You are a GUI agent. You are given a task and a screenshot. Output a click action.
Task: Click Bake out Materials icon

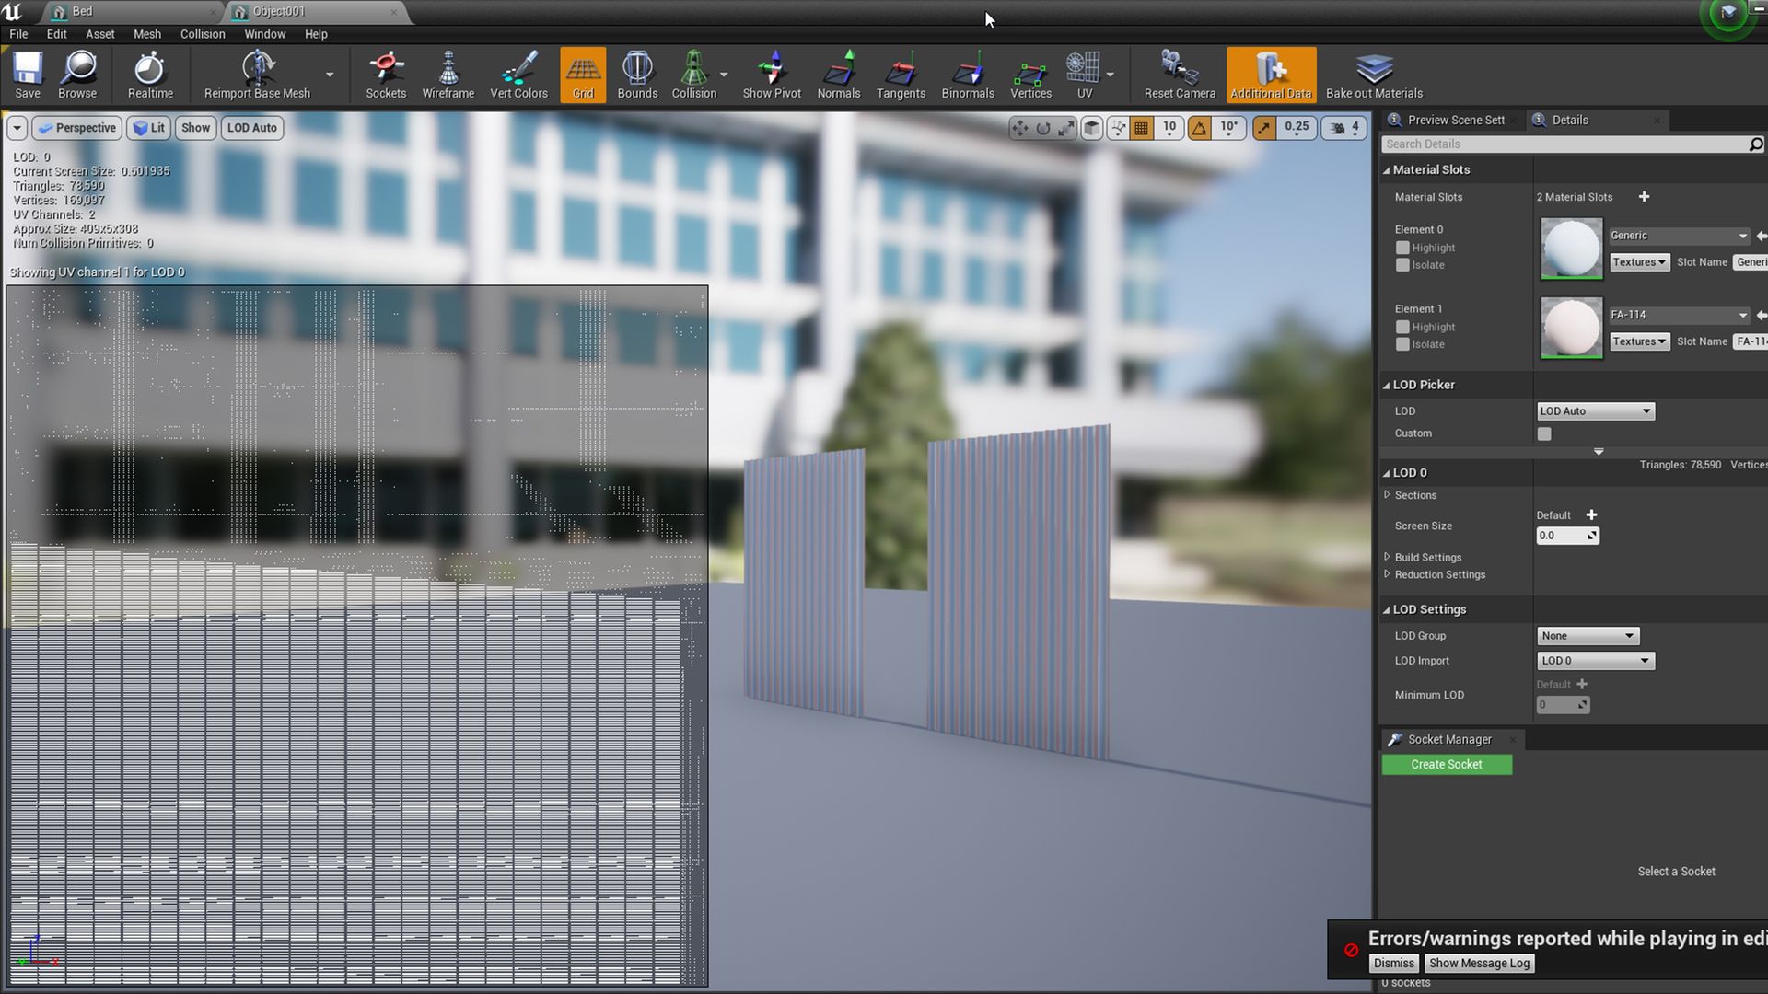click(1374, 75)
